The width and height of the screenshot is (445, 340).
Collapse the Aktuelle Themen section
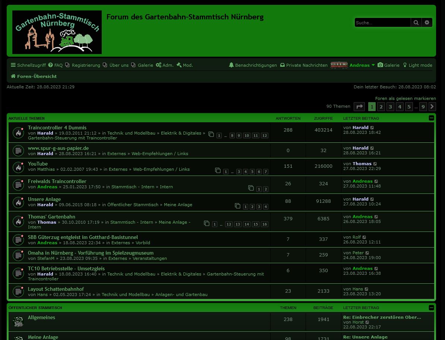coord(431,118)
